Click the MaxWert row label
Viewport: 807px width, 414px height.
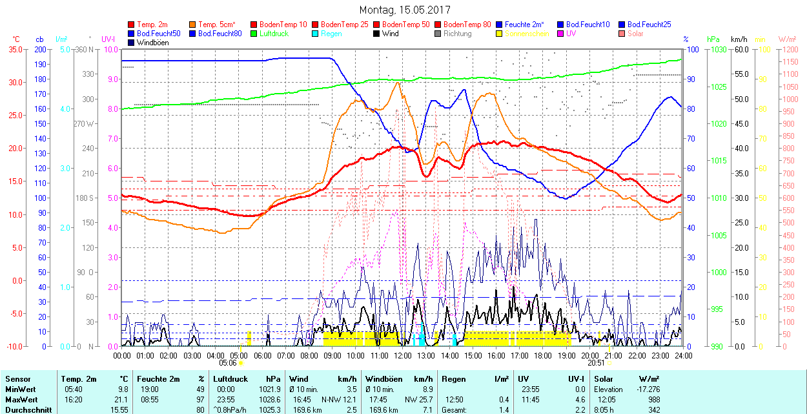[x=21, y=399]
